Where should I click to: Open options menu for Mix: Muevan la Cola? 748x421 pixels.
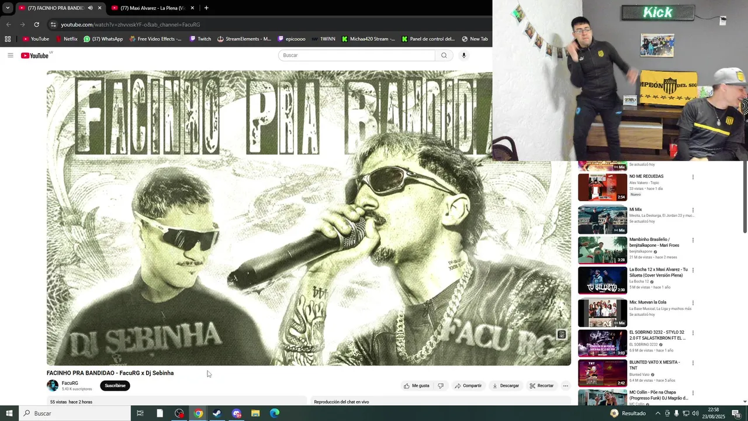pyautogui.click(x=693, y=303)
